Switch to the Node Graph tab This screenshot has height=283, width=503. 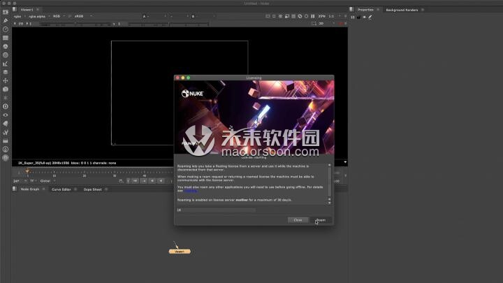30,189
